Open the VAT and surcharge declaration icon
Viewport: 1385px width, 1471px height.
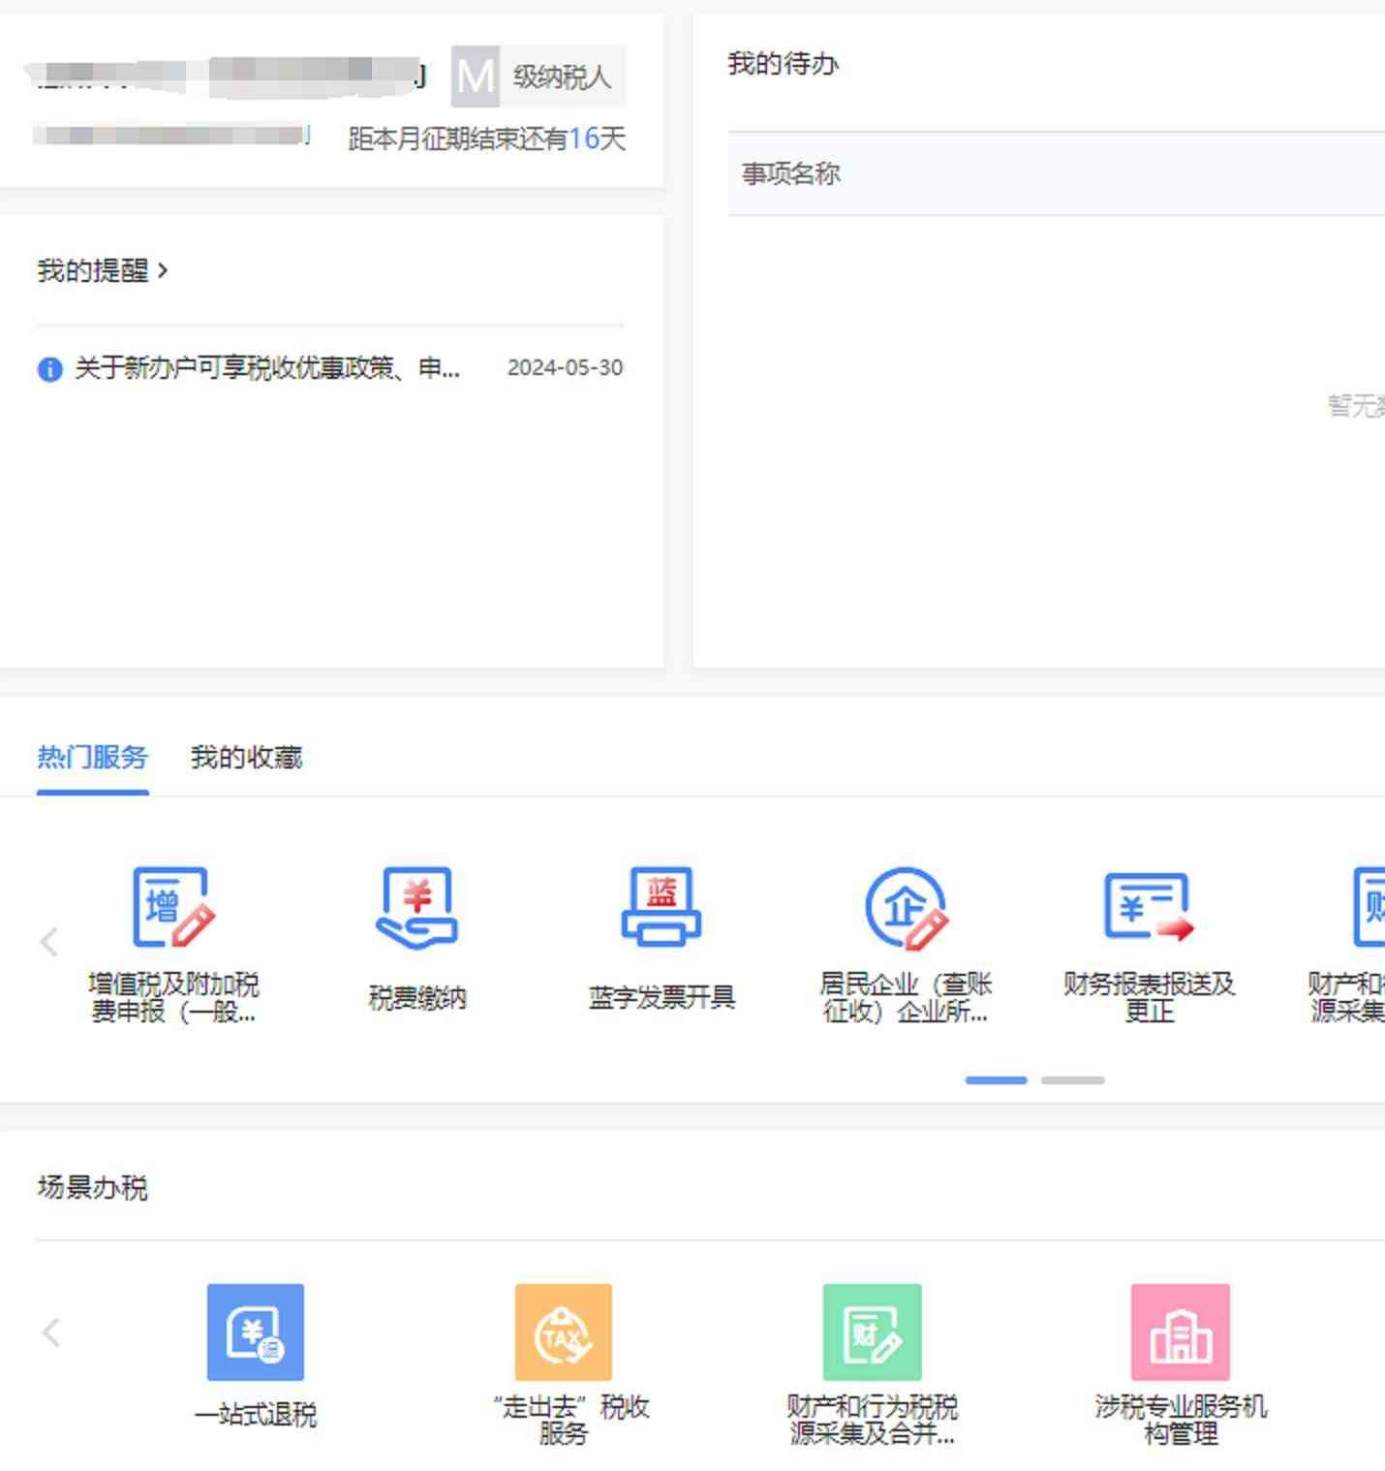pyautogui.click(x=173, y=908)
